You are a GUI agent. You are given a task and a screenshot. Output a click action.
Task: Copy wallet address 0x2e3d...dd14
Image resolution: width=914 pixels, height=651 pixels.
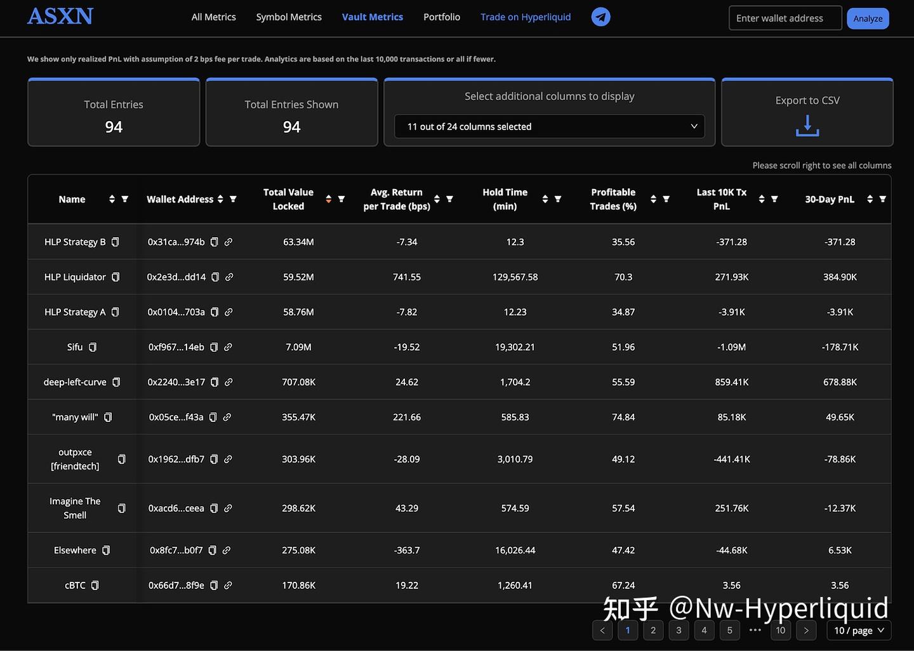[x=215, y=277]
